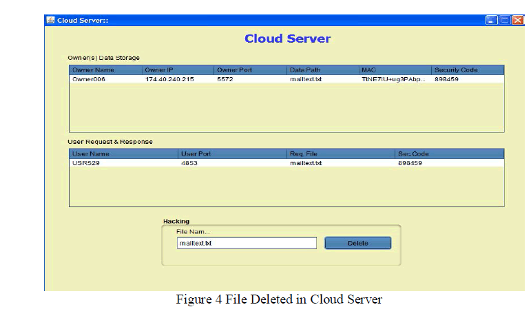Click the Java icon in the title bar

[50, 20]
